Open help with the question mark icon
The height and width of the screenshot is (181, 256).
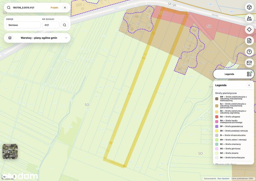pyautogui.click(x=249, y=52)
